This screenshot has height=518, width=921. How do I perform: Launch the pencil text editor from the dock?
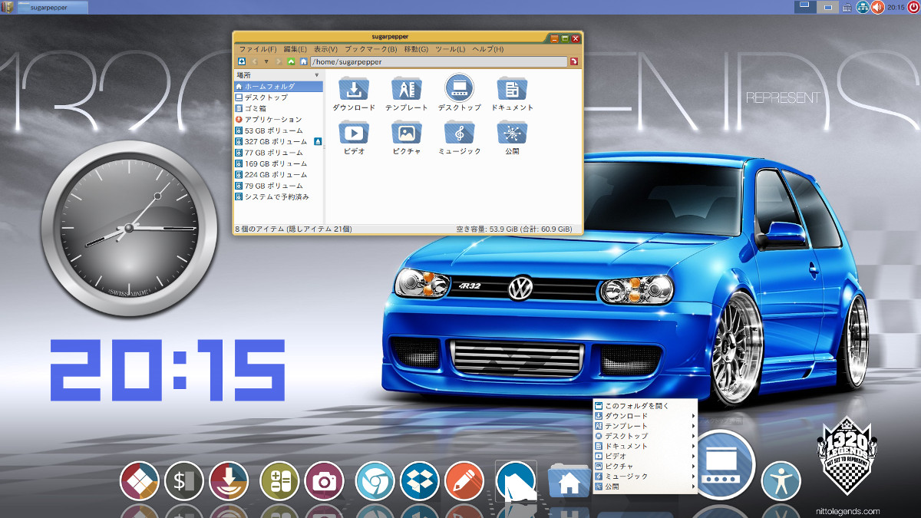[x=464, y=481]
